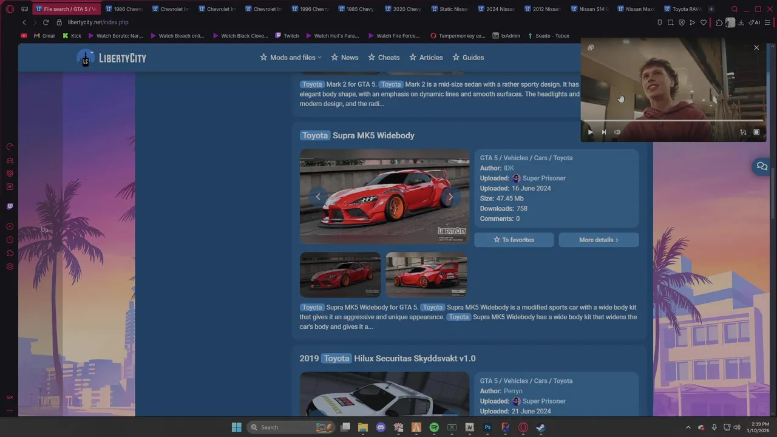Select the first small Supra thumbnail

[340, 274]
